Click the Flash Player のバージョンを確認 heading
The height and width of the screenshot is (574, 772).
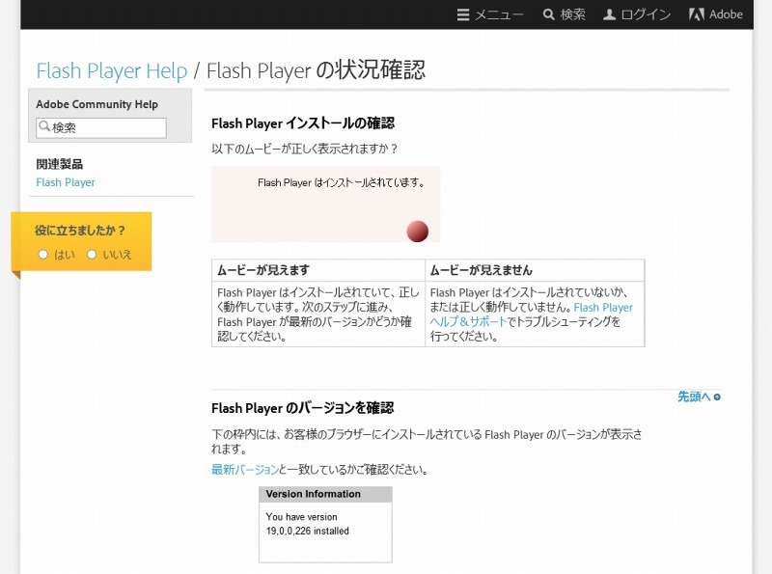point(303,408)
